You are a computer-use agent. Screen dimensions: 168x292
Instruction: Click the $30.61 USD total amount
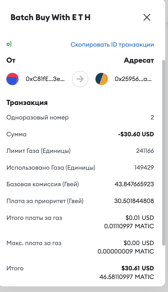[x=138, y=268]
